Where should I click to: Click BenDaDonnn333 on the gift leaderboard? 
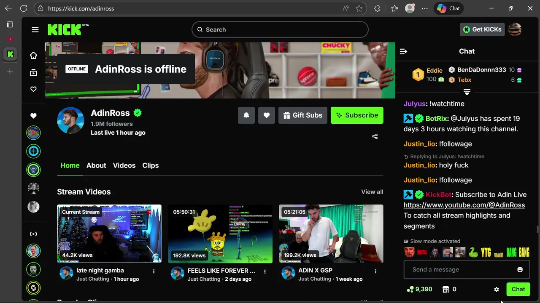pyautogui.click(x=481, y=70)
